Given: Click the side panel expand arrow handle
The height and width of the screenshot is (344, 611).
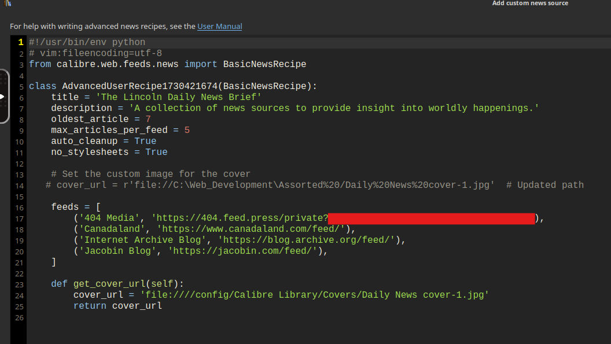Looking at the screenshot, I should tap(2, 96).
